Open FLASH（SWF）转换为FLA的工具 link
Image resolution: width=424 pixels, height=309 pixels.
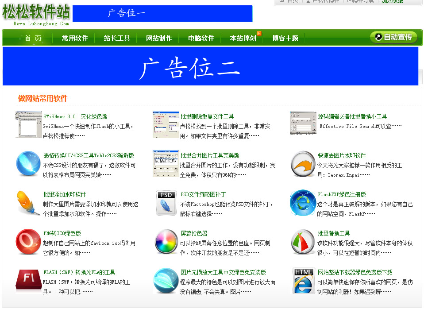coord(79,272)
